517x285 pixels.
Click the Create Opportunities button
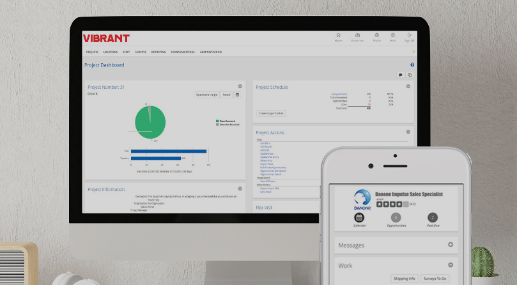point(271,114)
